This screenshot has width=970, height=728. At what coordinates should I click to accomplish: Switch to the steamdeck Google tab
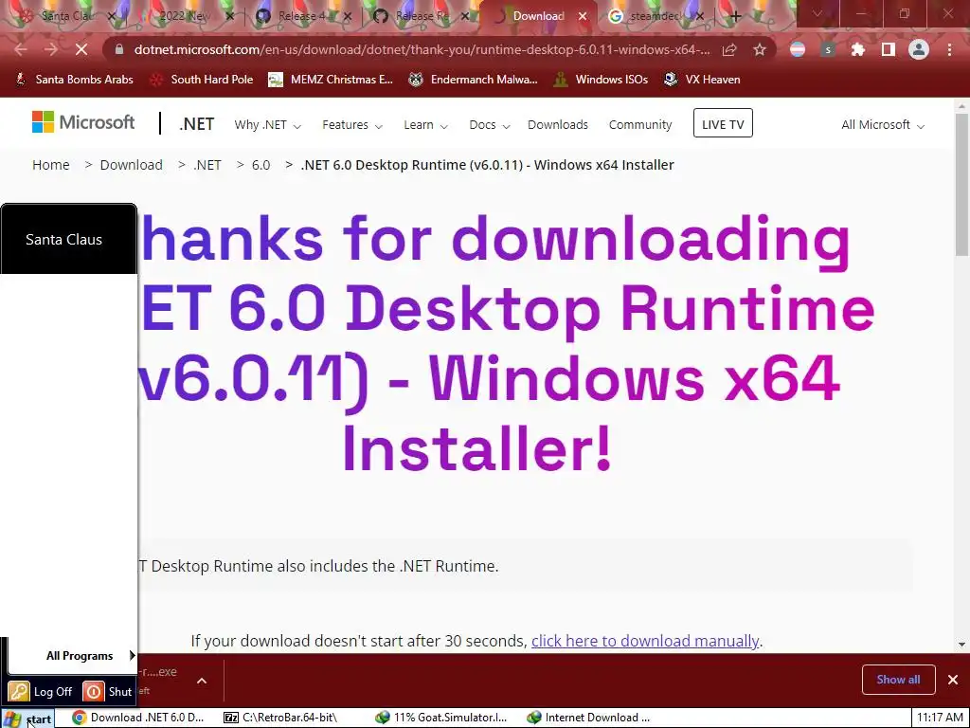[x=656, y=17]
